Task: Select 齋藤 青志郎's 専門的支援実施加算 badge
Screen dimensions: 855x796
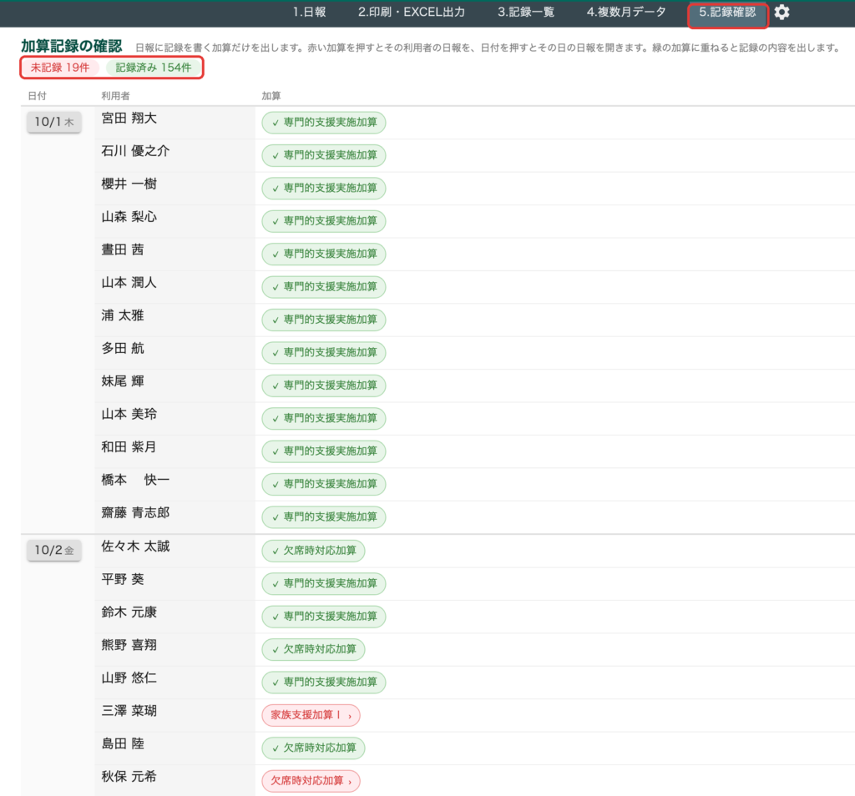Action: (x=324, y=516)
